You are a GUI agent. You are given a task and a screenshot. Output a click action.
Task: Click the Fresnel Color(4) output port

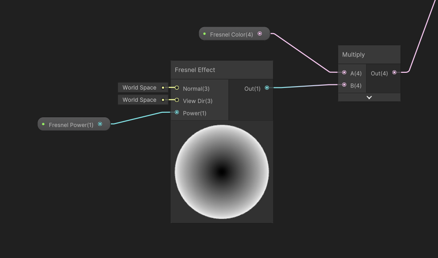click(x=260, y=33)
